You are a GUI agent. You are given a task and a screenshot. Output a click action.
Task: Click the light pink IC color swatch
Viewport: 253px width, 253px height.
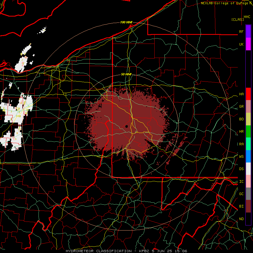click(x=248, y=181)
